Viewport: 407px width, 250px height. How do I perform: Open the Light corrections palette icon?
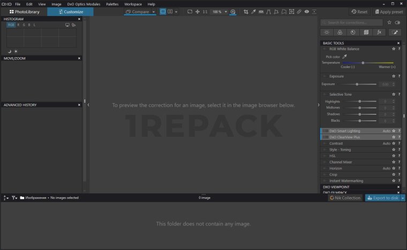pyautogui.click(x=327, y=32)
